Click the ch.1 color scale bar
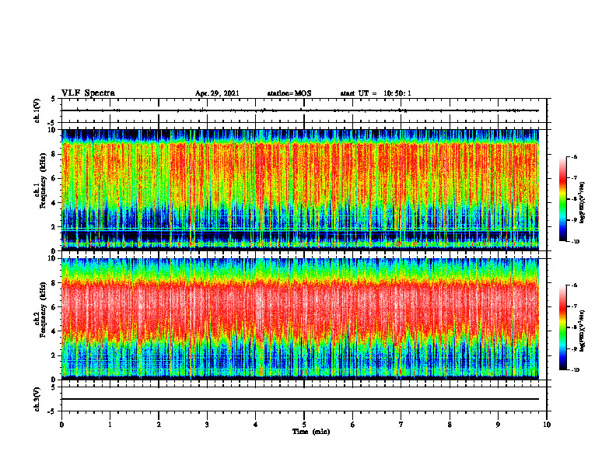The height and width of the screenshot is (476, 616). (x=562, y=199)
